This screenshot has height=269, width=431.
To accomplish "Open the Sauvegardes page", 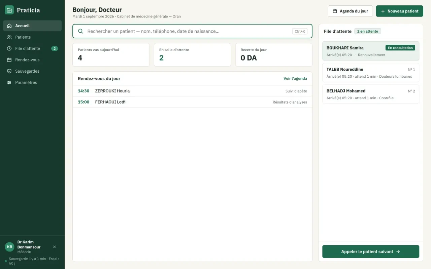I will click(x=32, y=71).
